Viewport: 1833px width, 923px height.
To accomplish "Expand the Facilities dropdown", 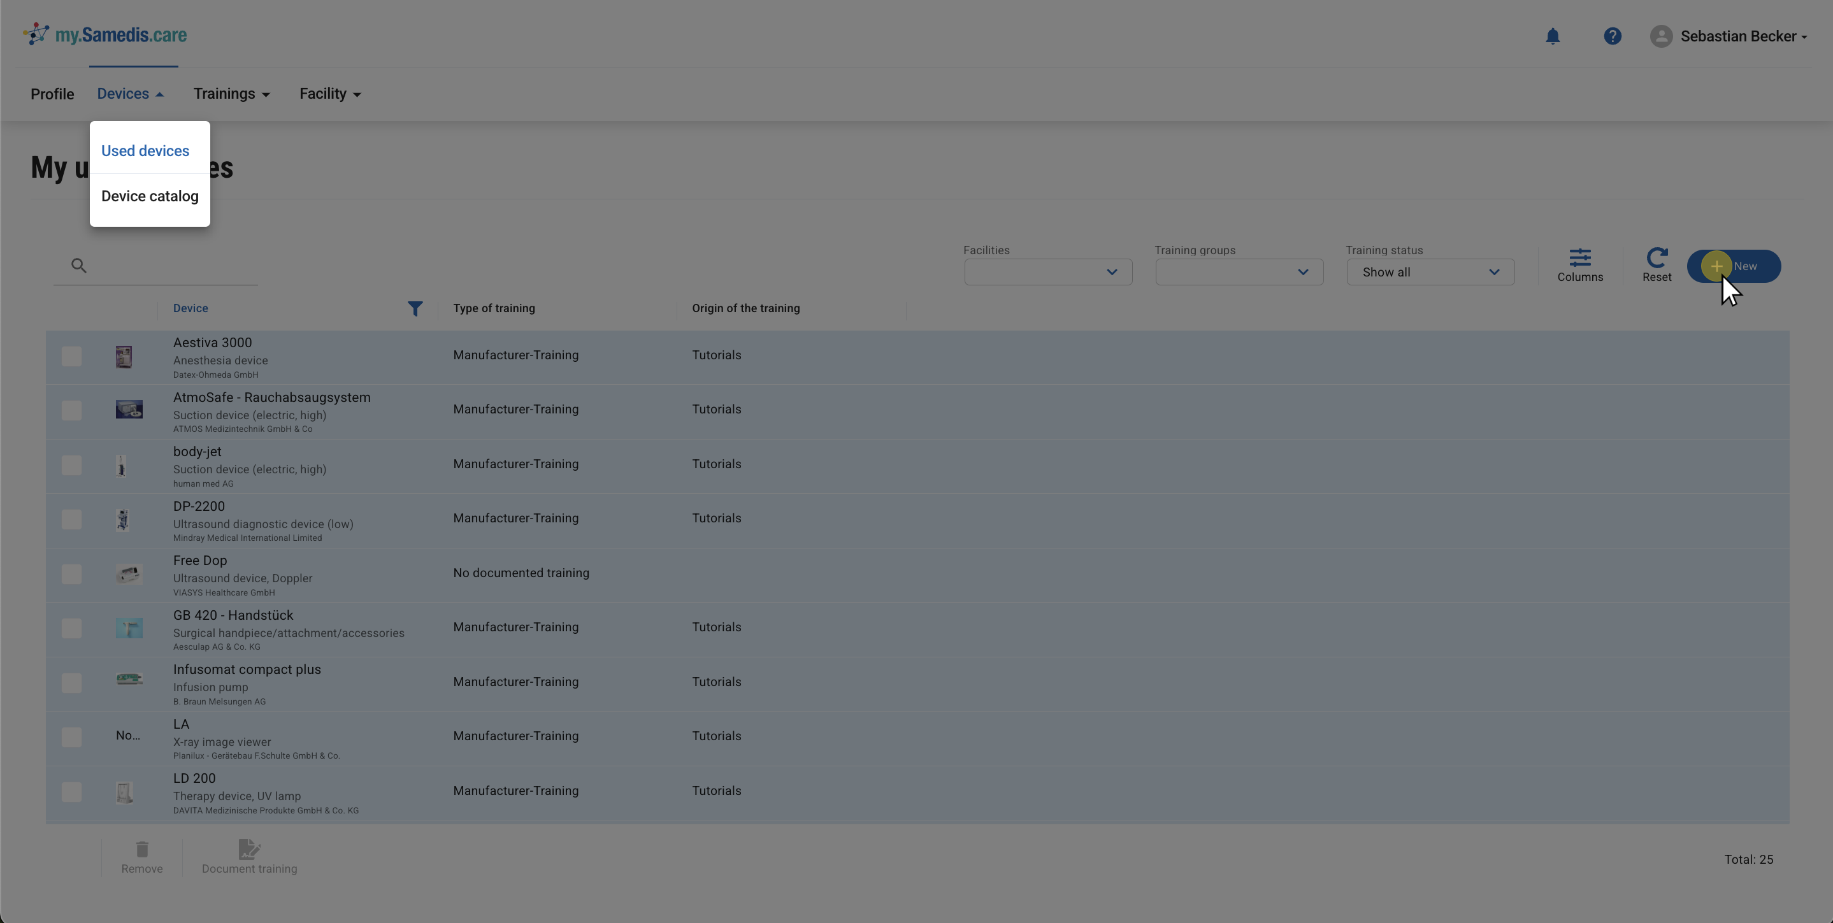I will pos(1047,272).
